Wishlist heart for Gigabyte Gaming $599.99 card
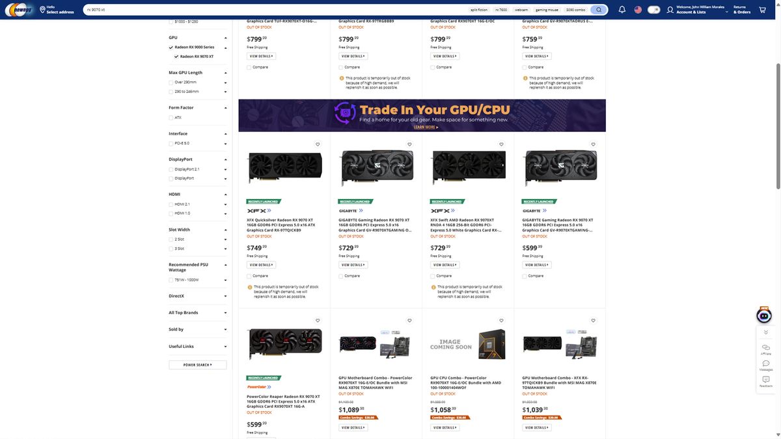The image size is (781, 439). pyautogui.click(x=593, y=144)
